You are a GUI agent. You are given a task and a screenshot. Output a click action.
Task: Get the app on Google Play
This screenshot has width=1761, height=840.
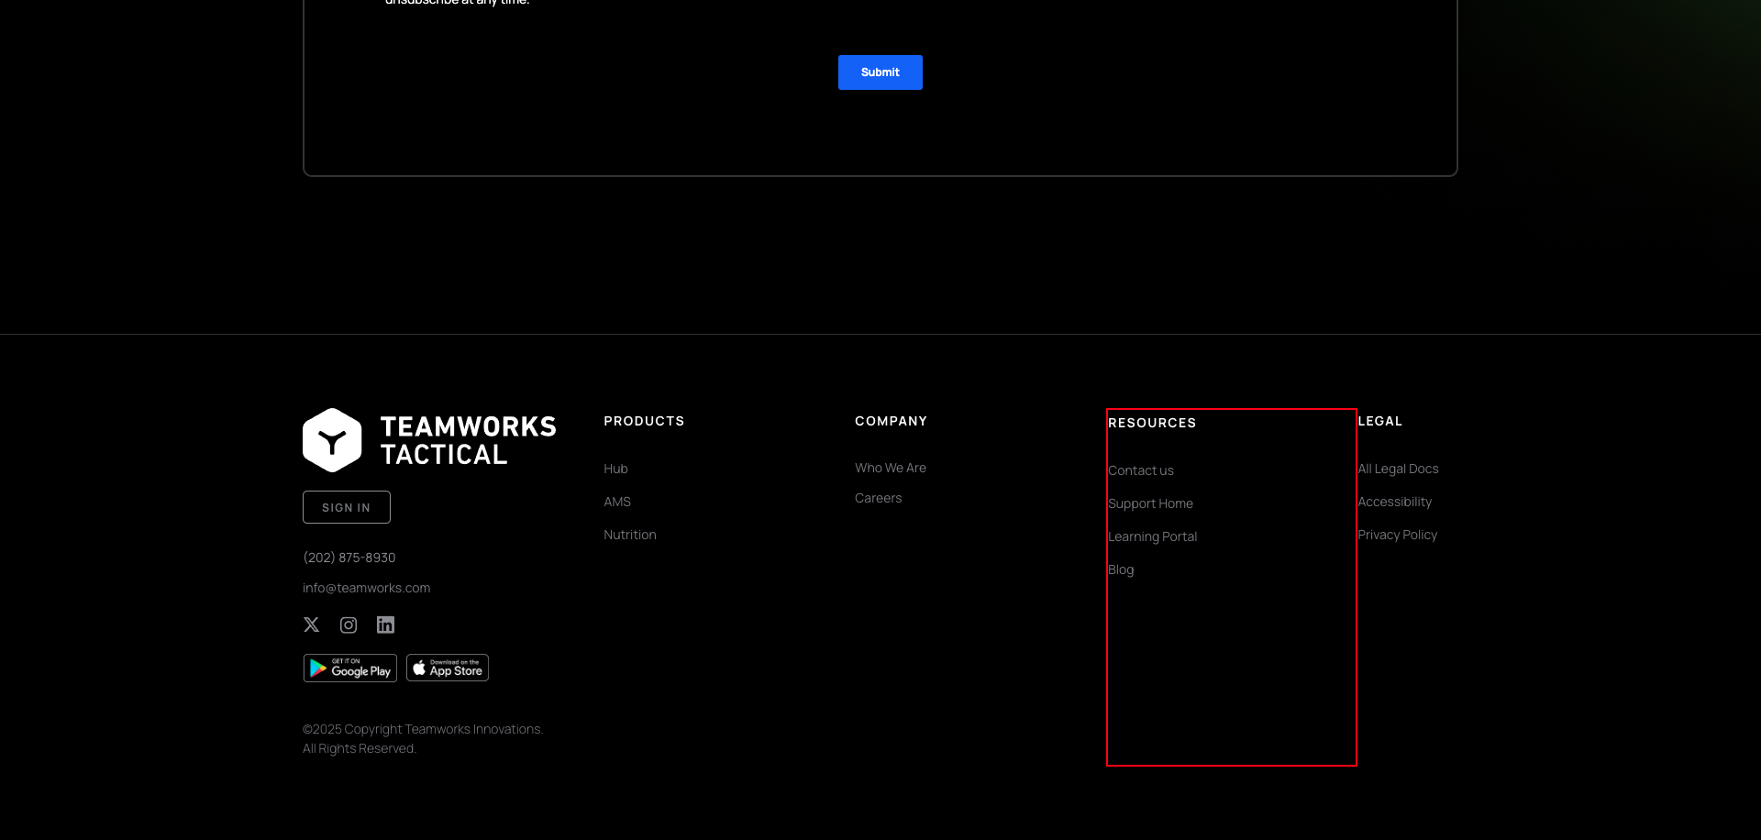[349, 668]
